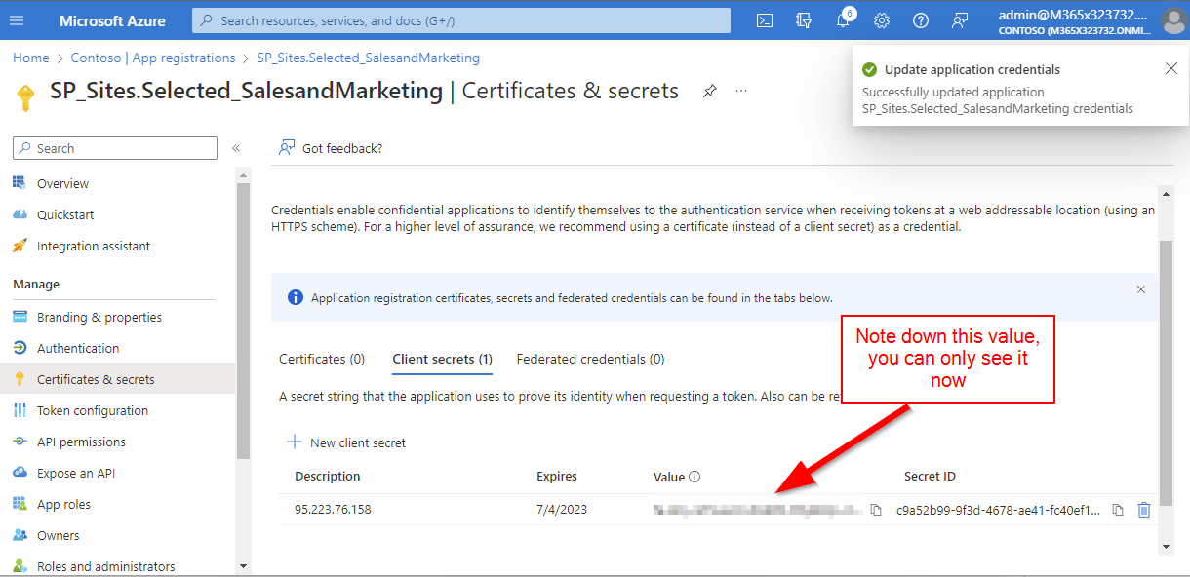Delete the 95.223.76.158 client secret
Viewport: 1190px width, 577px height.
1144,510
